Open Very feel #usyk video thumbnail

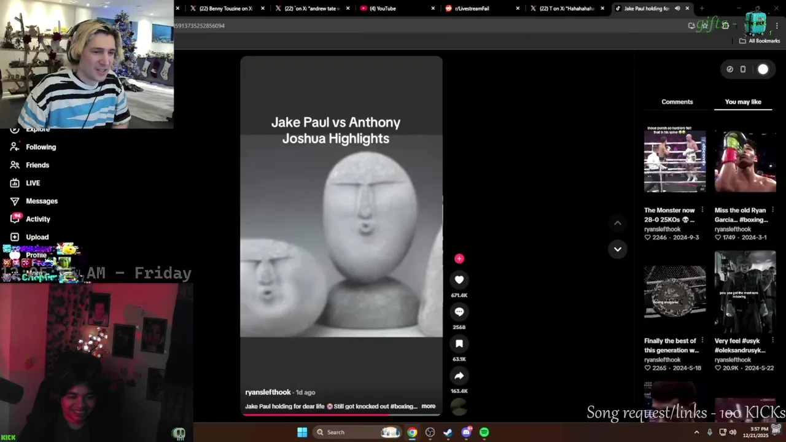pyautogui.click(x=745, y=292)
